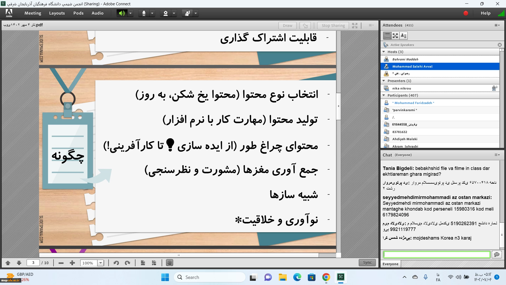Rotate the document counterclockwise
Screen dimensions: 506x285
(116, 263)
